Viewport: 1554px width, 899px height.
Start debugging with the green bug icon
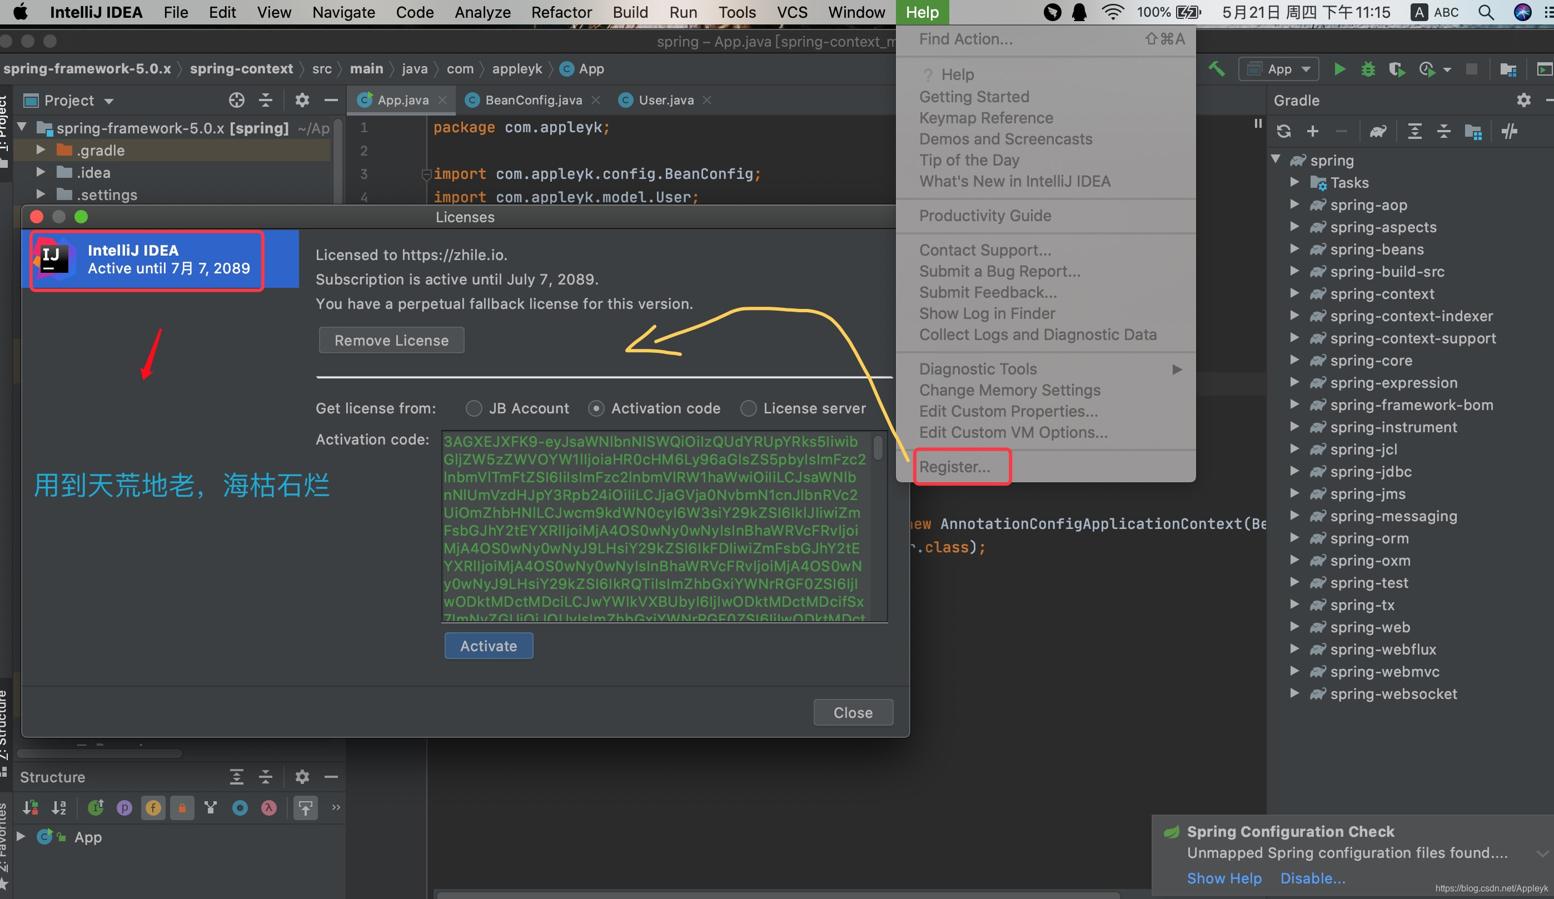pyautogui.click(x=1368, y=69)
